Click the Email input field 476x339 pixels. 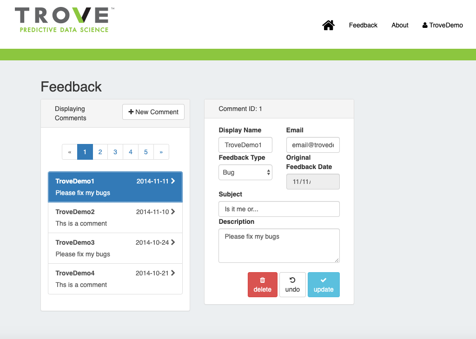click(313, 145)
